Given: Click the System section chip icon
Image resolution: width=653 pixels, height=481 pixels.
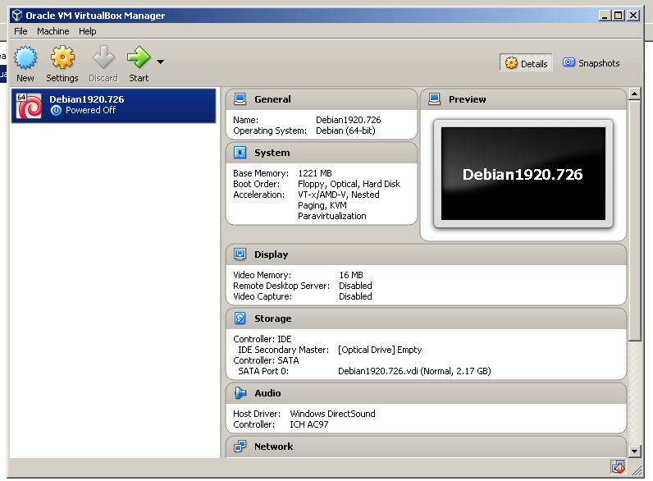Looking at the screenshot, I should tap(240, 153).
